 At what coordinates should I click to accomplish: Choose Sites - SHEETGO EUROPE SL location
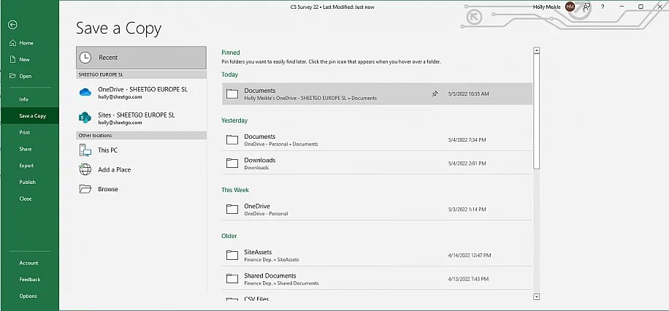141,118
